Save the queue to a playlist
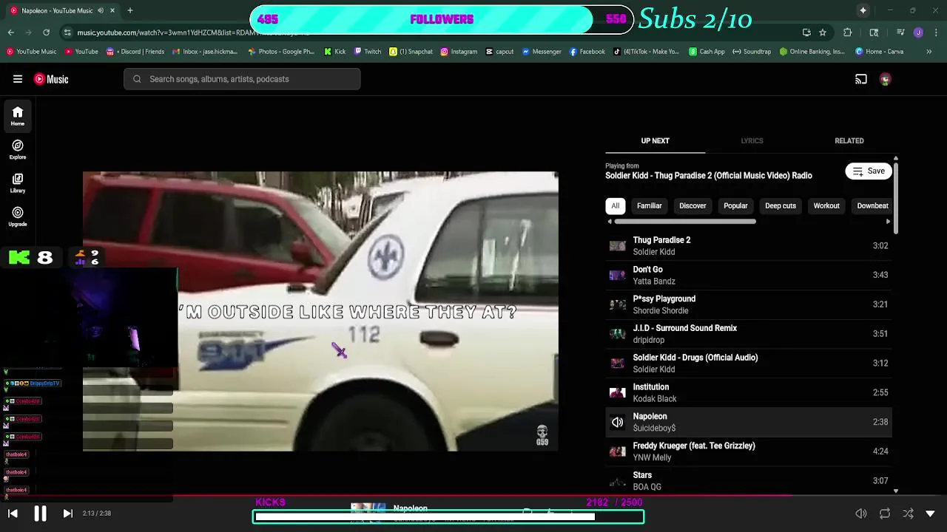This screenshot has height=532, width=947. point(869,171)
